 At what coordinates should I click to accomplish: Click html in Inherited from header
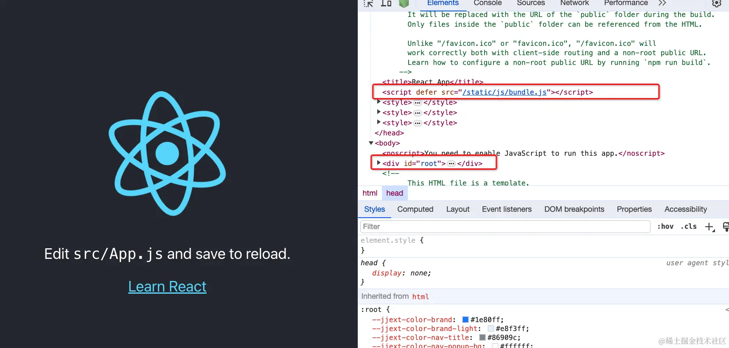coord(421,297)
